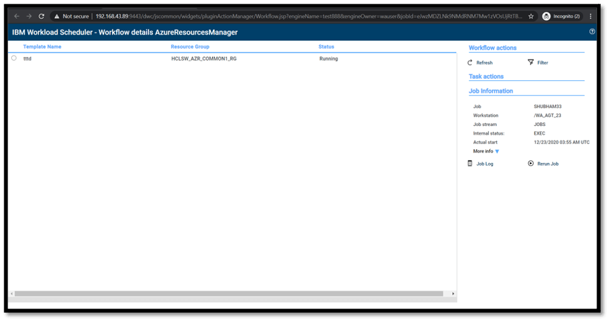Screen dimensions: 609x321
Task: Click the browser address bar URL
Action: [x=309, y=16]
